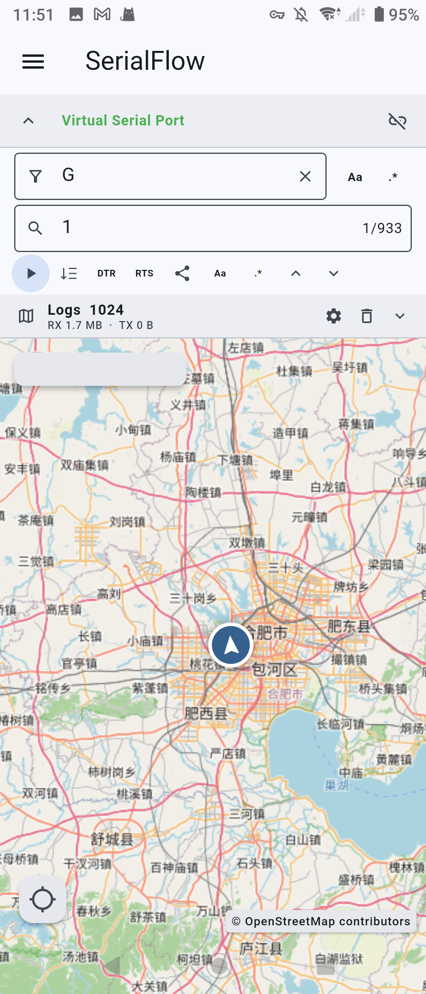
Task: Tap the gray info card on map
Action: [100, 369]
